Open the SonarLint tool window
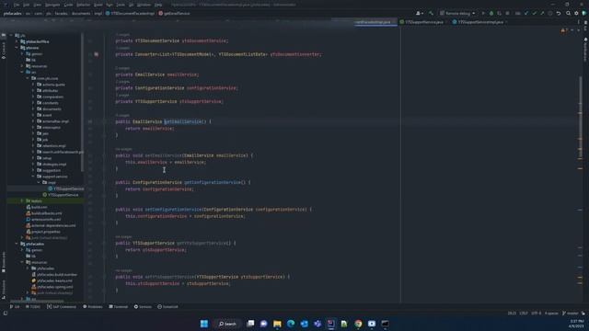Viewport: 589px width, 331px height. [167, 306]
